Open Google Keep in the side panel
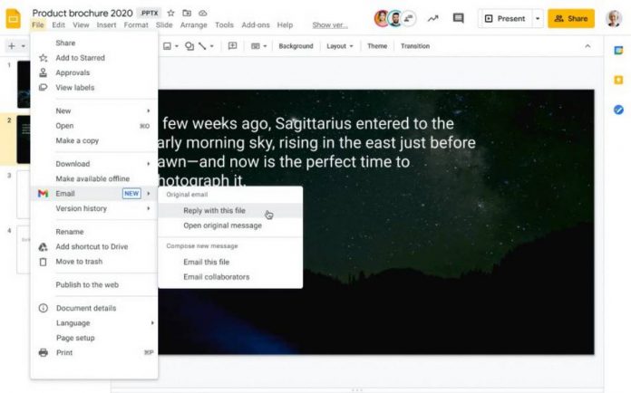Image resolution: width=631 pixels, height=393 pixels. [618, 80]
